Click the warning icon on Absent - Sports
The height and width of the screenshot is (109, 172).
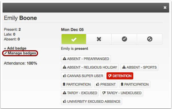124,67
